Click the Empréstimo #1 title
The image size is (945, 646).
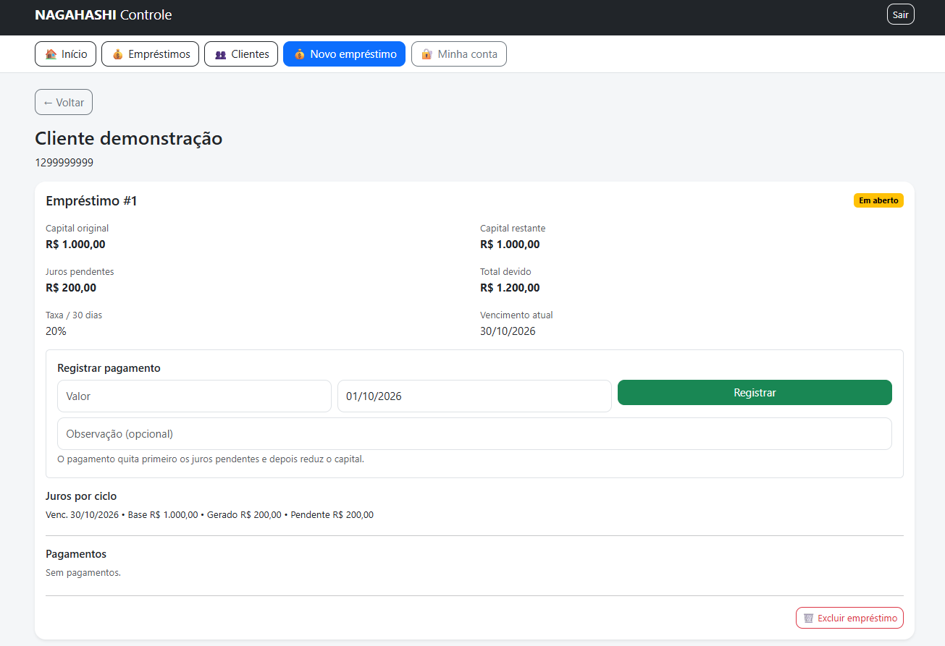pyautogui.click(x=91, y=201)
